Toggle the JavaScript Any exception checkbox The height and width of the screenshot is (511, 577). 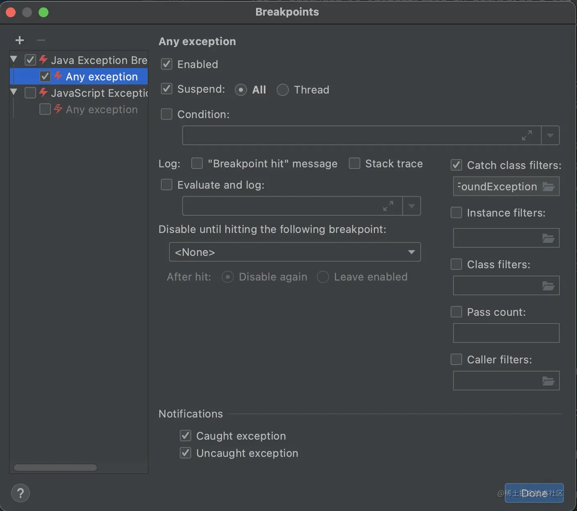click(45, 109)
